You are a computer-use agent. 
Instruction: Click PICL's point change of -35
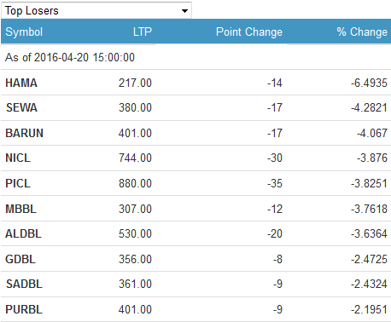pos(275,183)
